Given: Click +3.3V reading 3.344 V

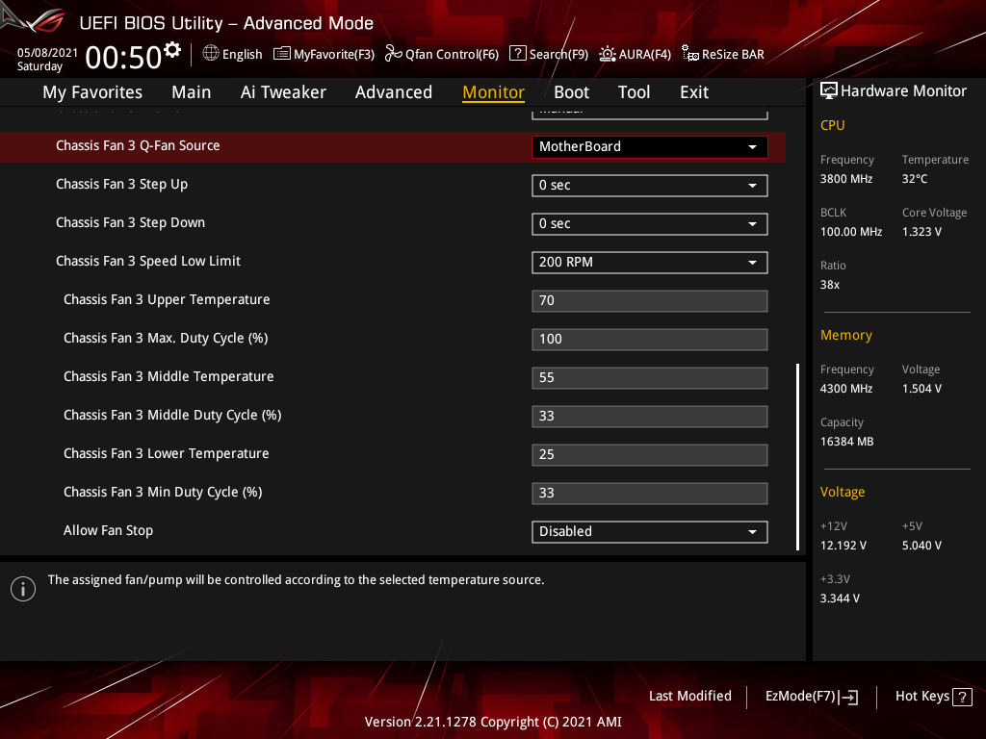Looking at the screenshot, I should point(840,599).
